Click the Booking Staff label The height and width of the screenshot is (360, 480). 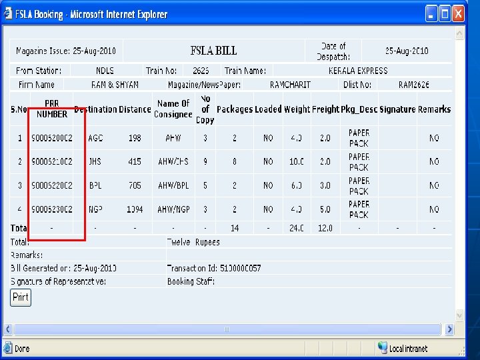pyautogui.click(x=191, y=281)
